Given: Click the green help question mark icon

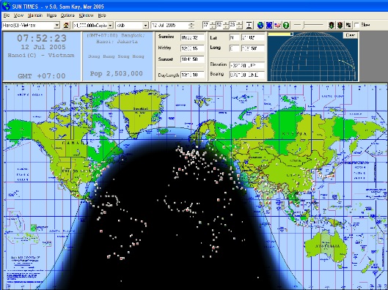Looking at the screenshot, I should [286, 25].
